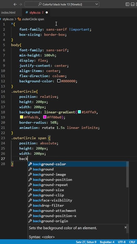
Task: Switch to the index.html tab
Action: [8, 13]
